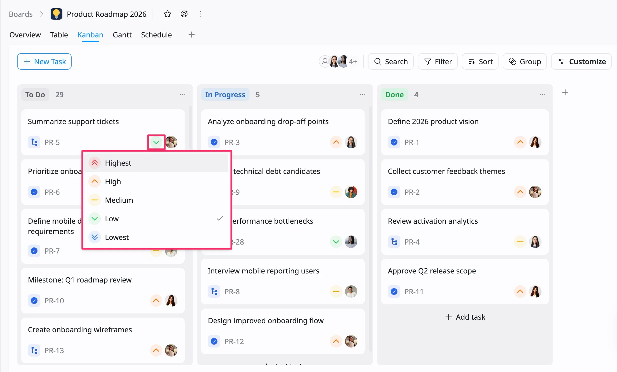Toggle the task-complete check on PR-2

(394, 192)
